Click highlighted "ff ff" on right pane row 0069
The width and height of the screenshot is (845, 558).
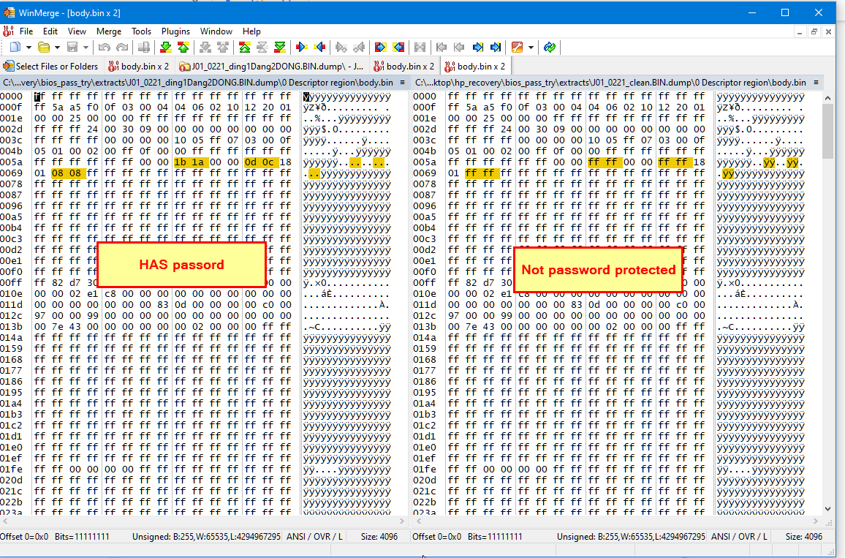(482, 173)
